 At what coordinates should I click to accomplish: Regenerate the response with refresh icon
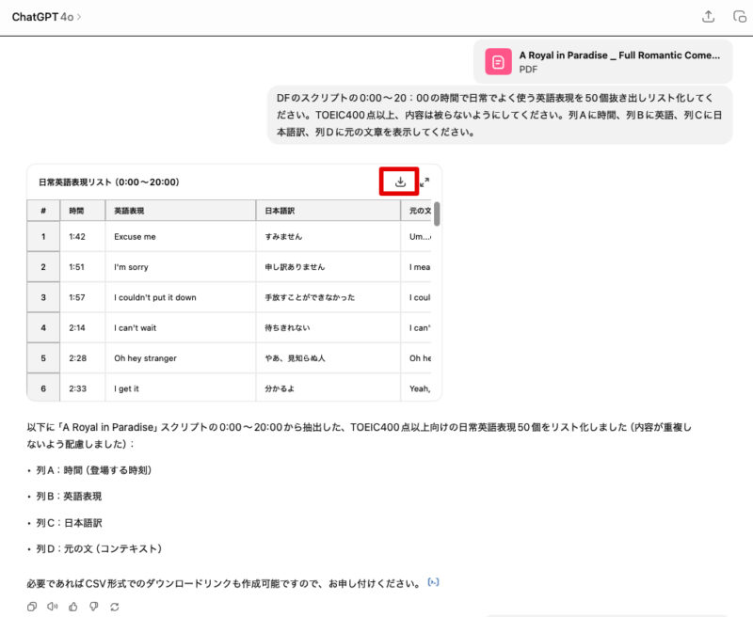click(x=114, y=607)
